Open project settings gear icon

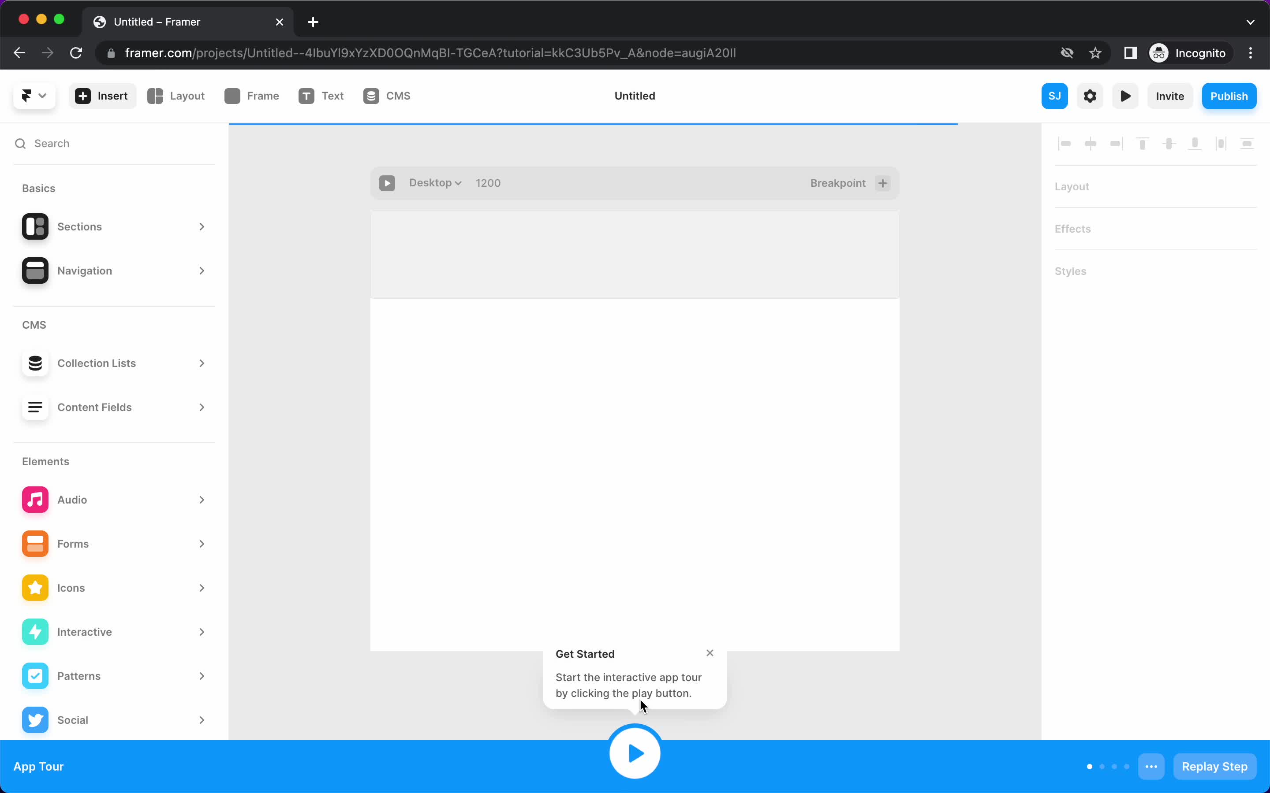pos(1090,96)
